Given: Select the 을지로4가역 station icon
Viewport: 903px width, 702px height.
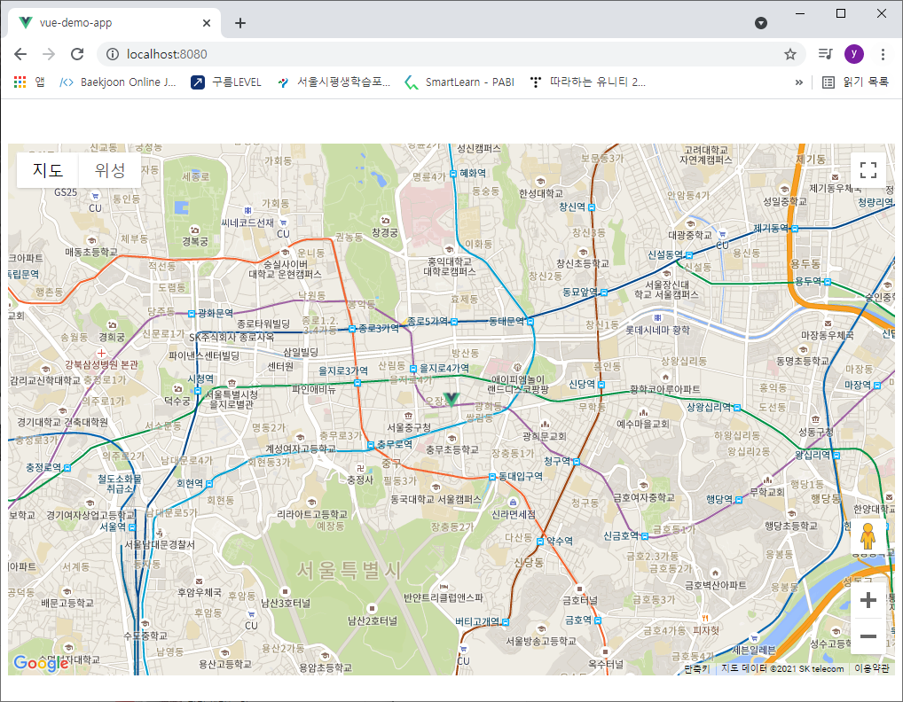Looking at the screenshot, I should point(413,369).
